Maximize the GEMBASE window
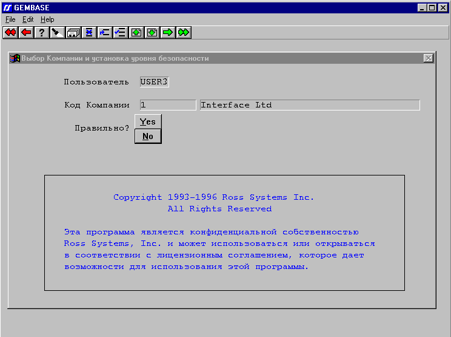This screenshot has height=337, width=451. [432, 8]
